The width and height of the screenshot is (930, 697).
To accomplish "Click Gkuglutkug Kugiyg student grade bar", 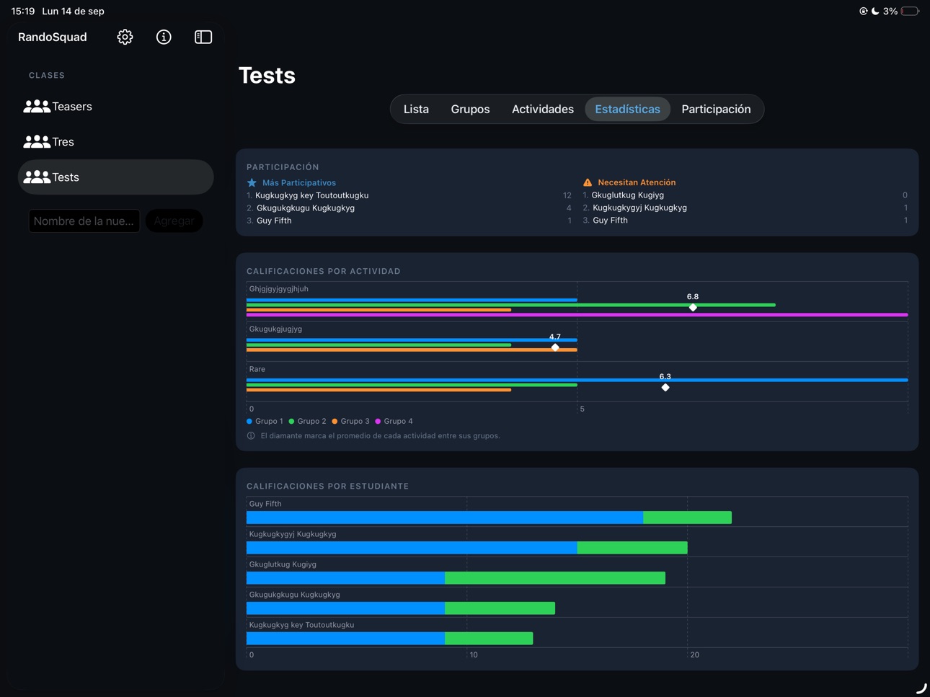I will pos(456,578).
